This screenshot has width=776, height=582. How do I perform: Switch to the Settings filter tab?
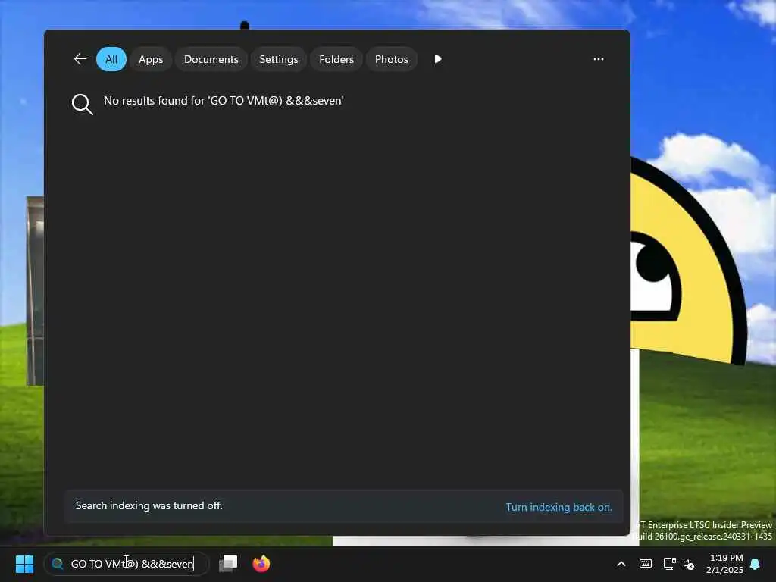click(x=279, y=59)
